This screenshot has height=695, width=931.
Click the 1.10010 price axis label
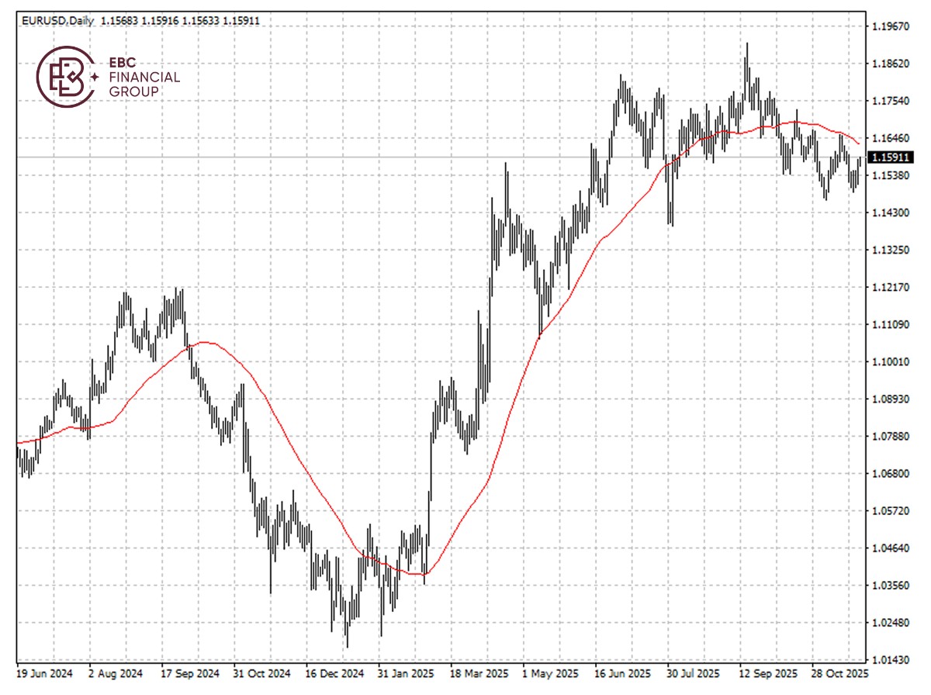point(891,362)
